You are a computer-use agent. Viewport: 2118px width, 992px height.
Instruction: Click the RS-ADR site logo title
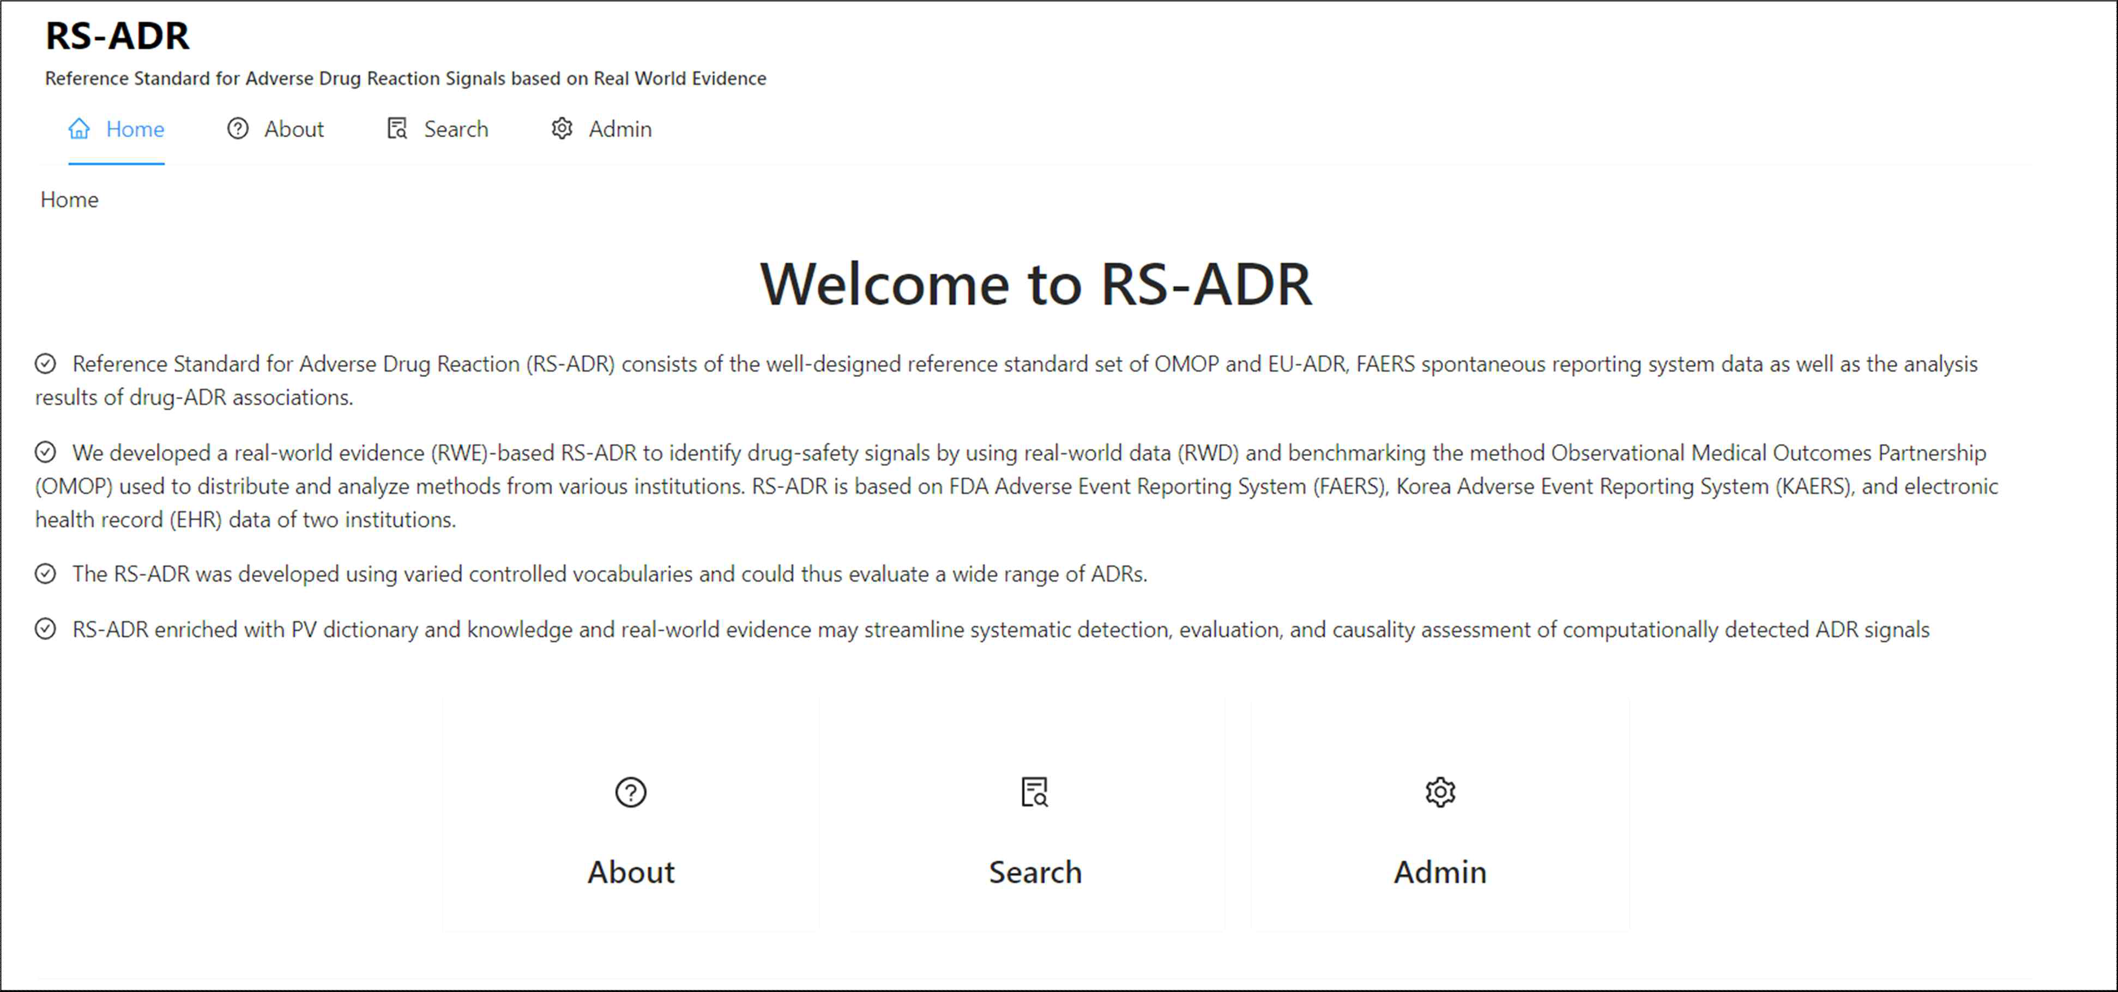117,35
